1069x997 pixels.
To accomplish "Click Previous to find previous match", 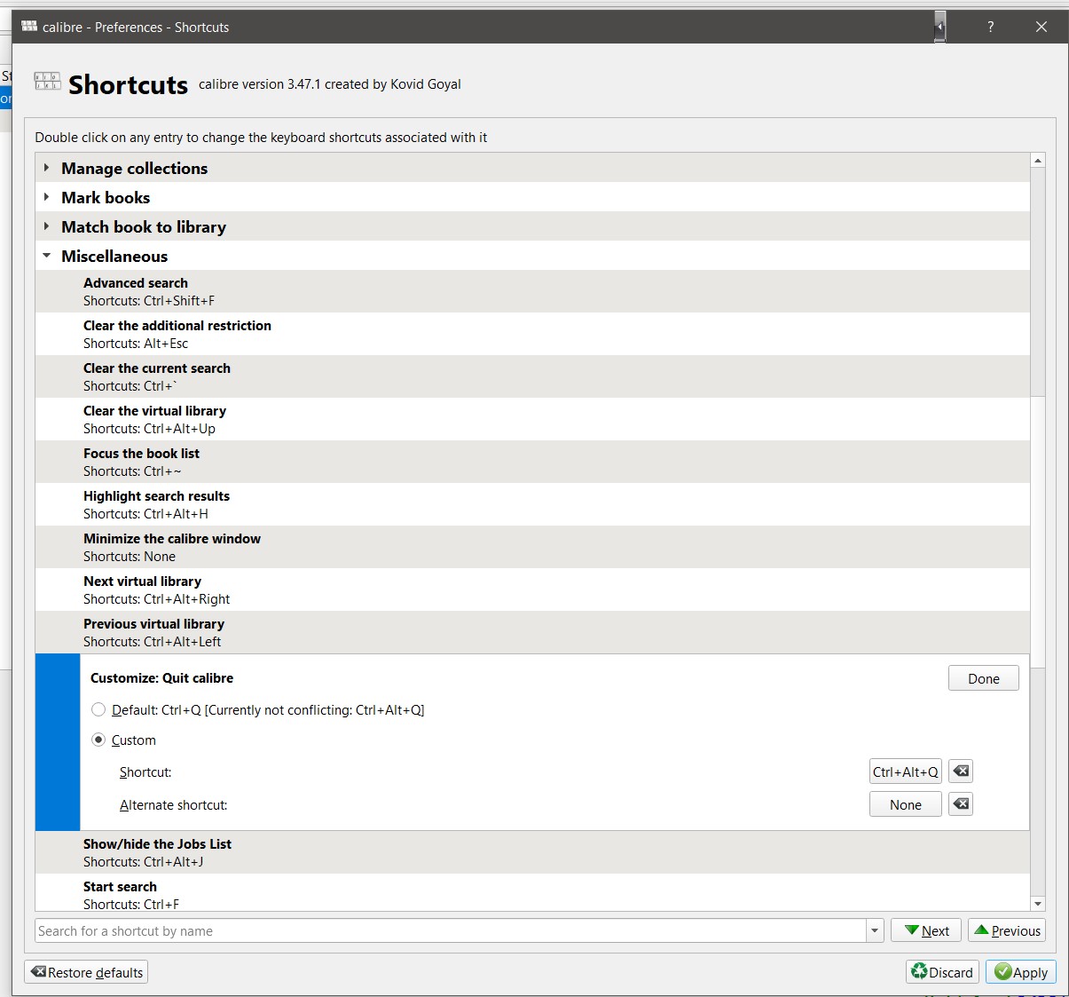I will click(x=1007, y=930).
